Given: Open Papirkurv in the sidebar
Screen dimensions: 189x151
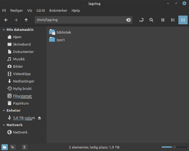Looking at the screenshot, I should [23, 103].
